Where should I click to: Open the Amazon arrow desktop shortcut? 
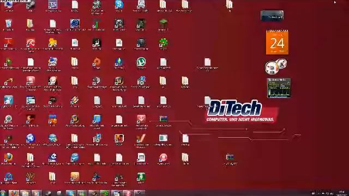point(8,81)
